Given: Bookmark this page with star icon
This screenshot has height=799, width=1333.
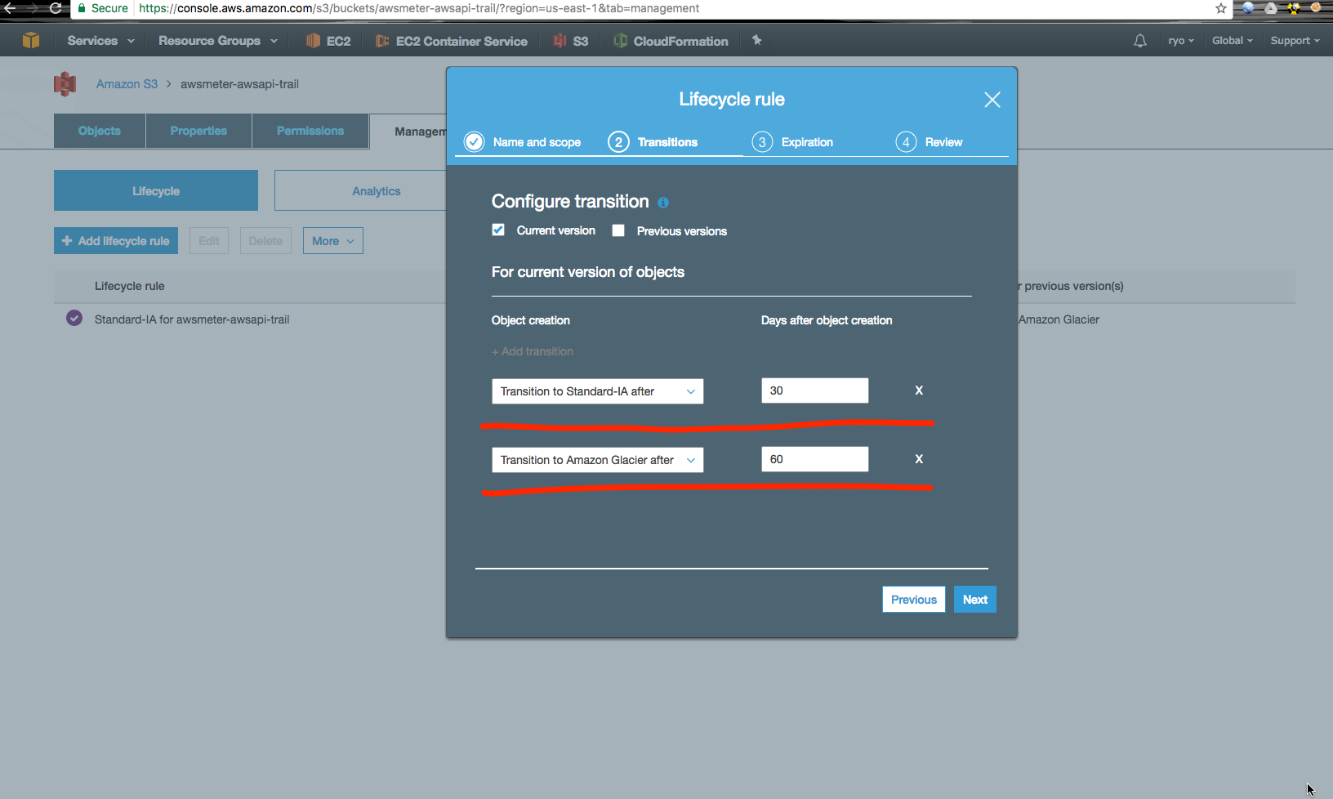Looking at the screenshot, I should (x=1221, y=8).
